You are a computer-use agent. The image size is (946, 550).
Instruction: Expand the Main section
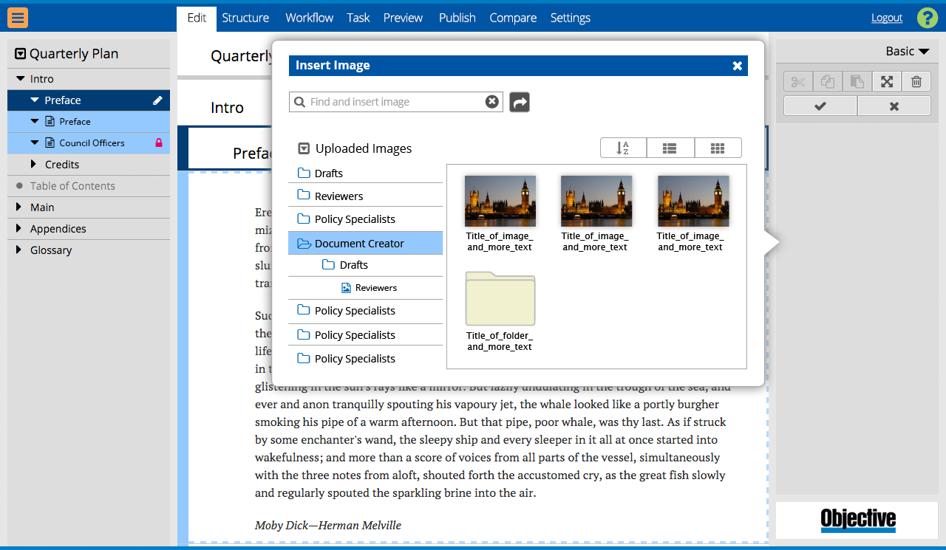click(19, 207)
